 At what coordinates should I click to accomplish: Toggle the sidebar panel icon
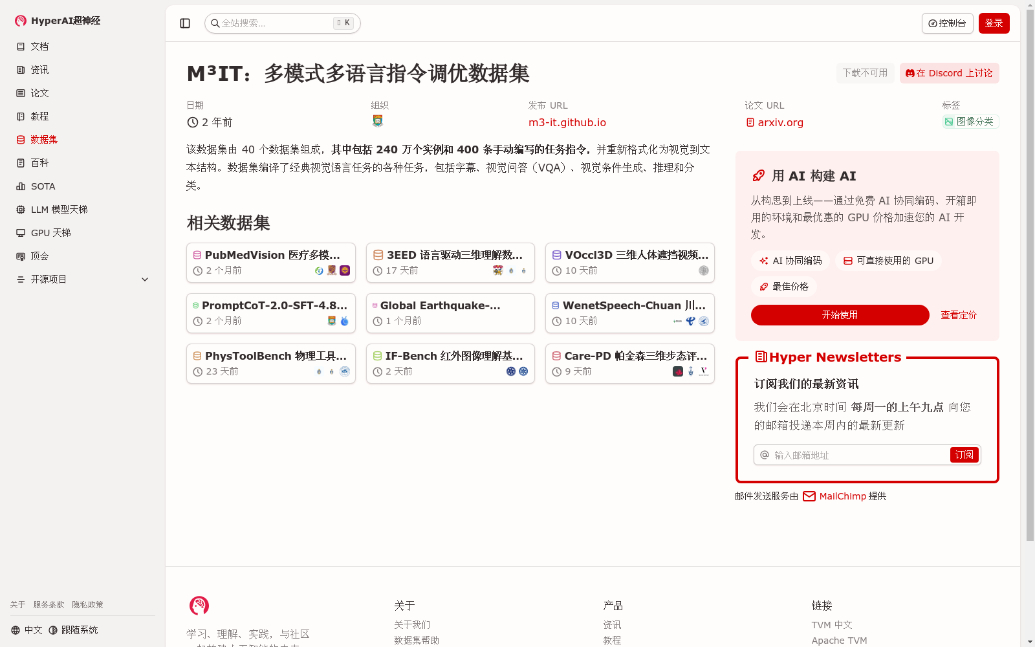pyautogui.click(x=185, y=23)
